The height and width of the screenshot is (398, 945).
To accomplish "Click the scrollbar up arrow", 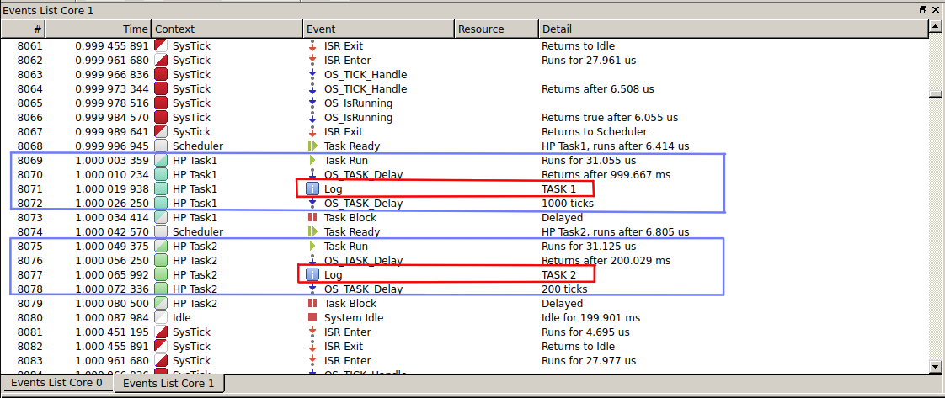I will coord(935,28).
